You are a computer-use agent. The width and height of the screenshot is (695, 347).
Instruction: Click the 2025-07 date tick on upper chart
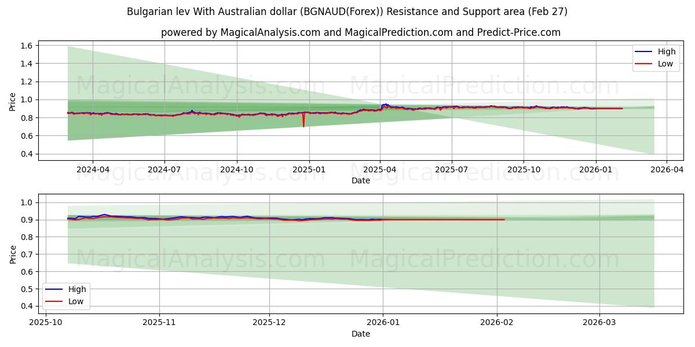coord(452,170)
